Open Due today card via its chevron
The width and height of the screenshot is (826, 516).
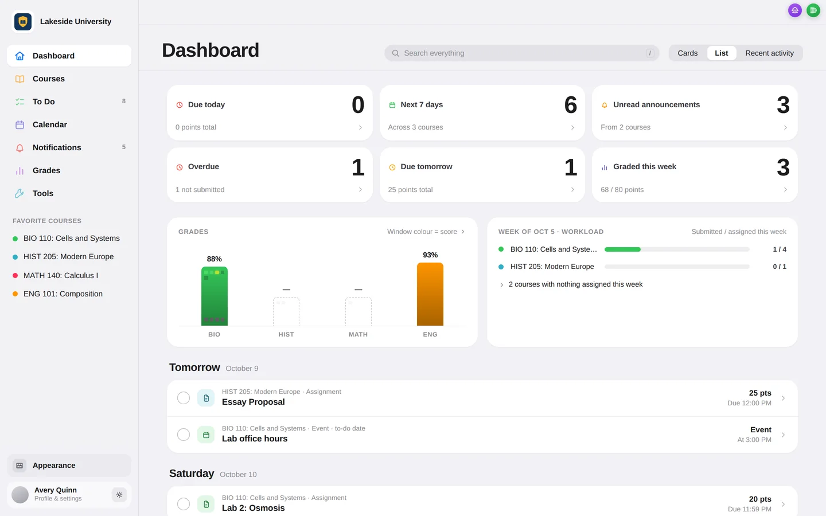[360, 127]
